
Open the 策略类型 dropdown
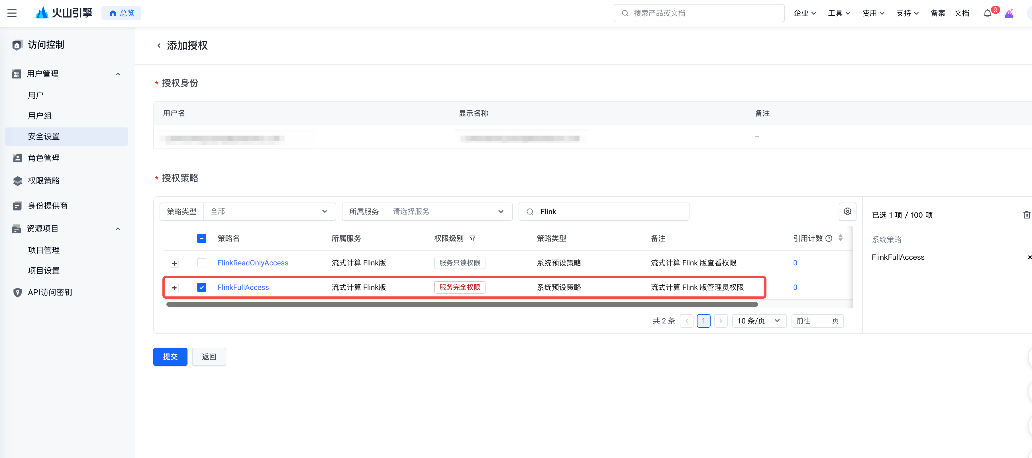[269, 212]
